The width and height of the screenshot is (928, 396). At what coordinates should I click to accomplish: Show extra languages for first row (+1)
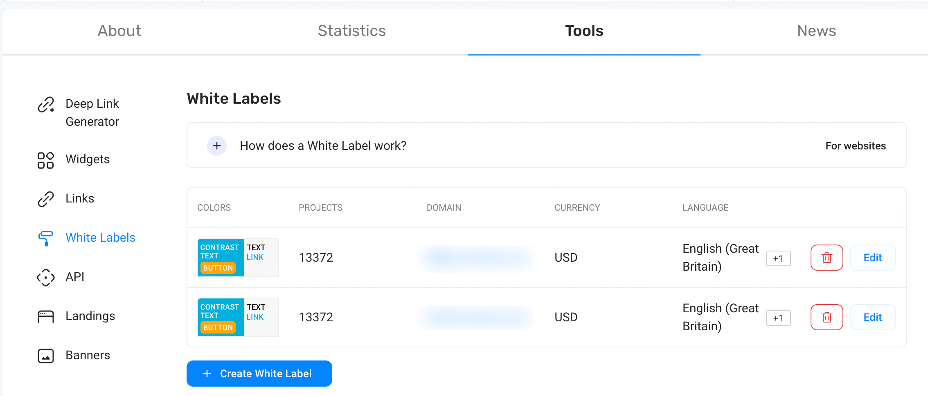click(778, 258)
